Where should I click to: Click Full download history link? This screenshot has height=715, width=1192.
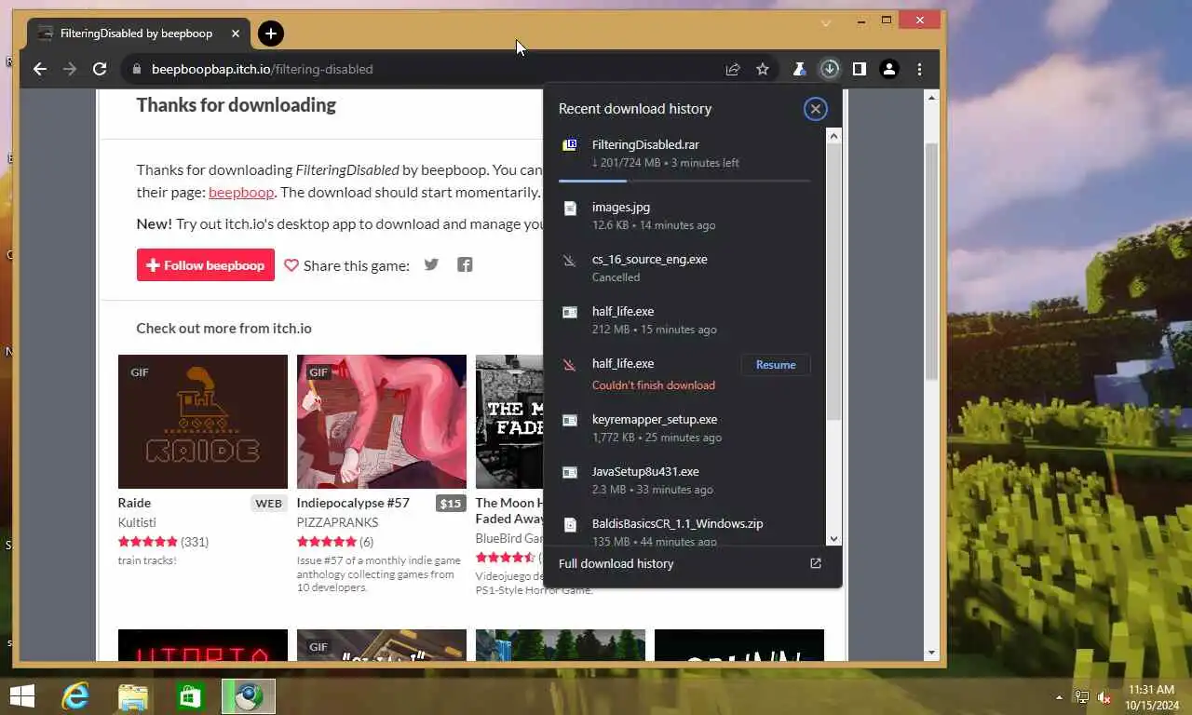click(616, 563)
